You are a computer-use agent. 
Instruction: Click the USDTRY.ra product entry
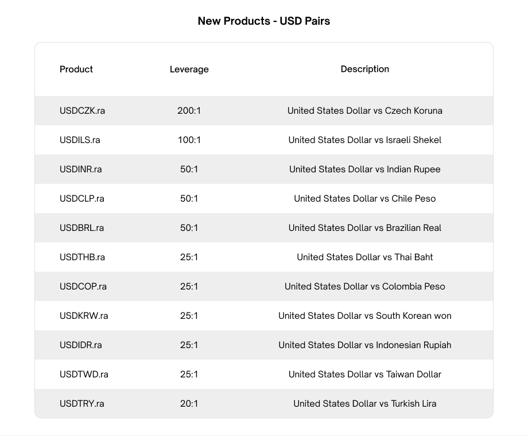pyautogui.click(x=81, y=404)
